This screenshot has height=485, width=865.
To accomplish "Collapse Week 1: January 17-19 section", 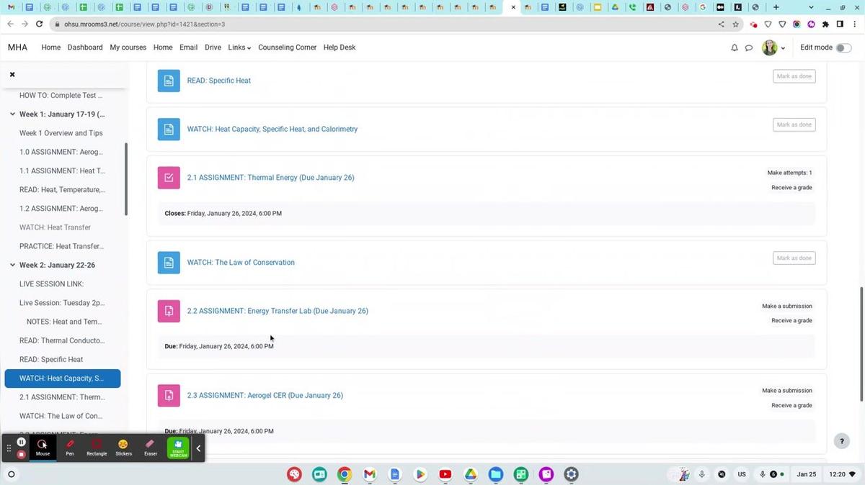I will [12, 114].
